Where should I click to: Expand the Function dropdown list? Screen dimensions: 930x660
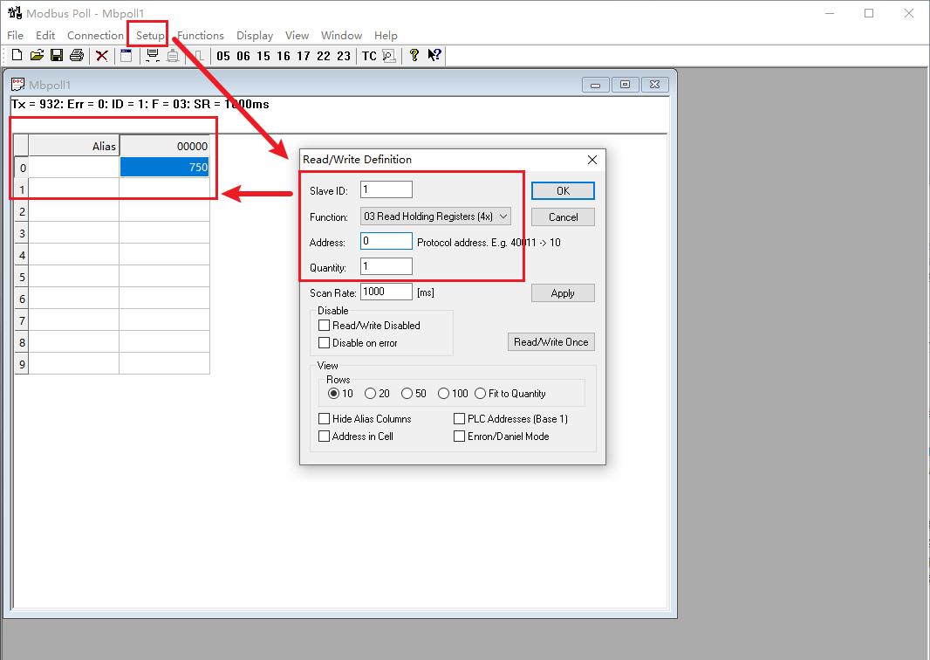[x=503, y=217]
